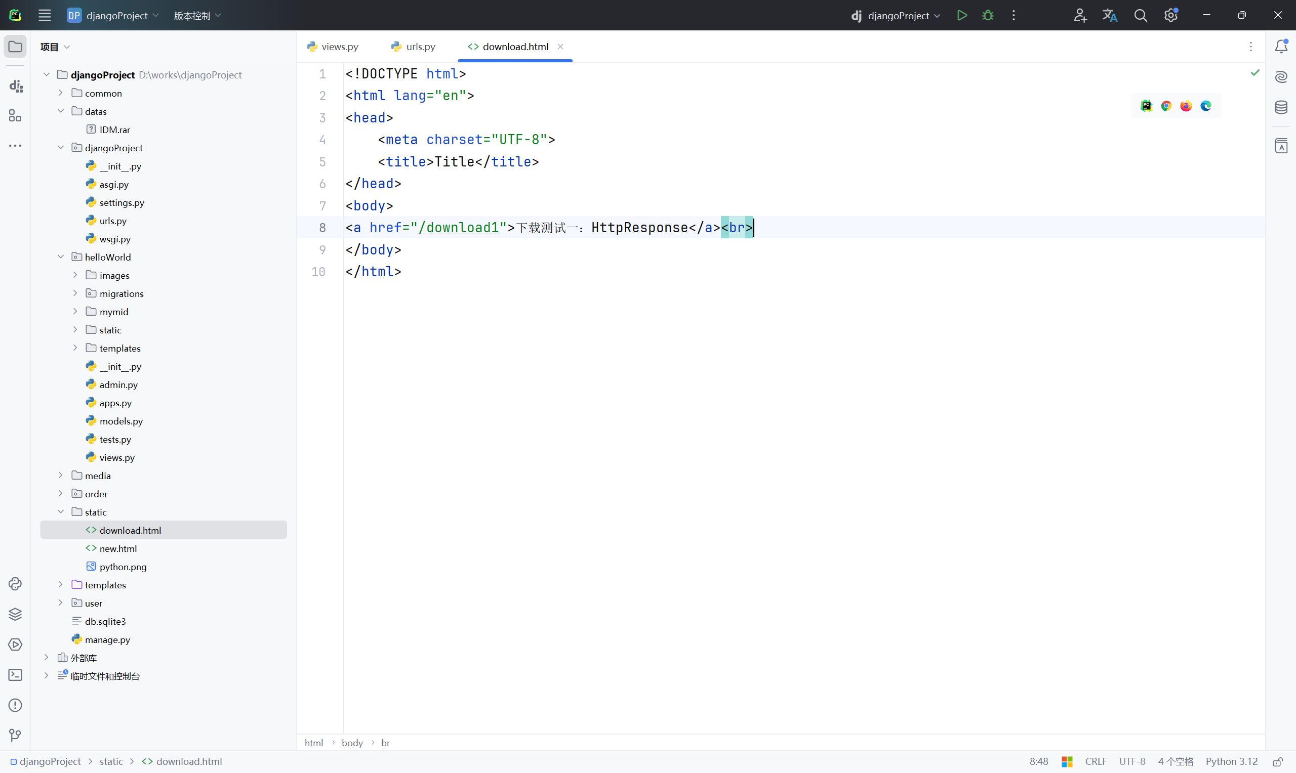This screenshot has width=1296, height=773.
Task: Select IDM.rar file
Action: (114, 129)
